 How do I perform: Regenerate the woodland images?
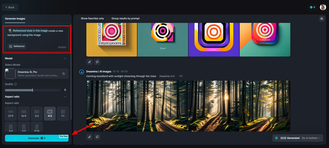pyautogui.click(x=97, y=137)
